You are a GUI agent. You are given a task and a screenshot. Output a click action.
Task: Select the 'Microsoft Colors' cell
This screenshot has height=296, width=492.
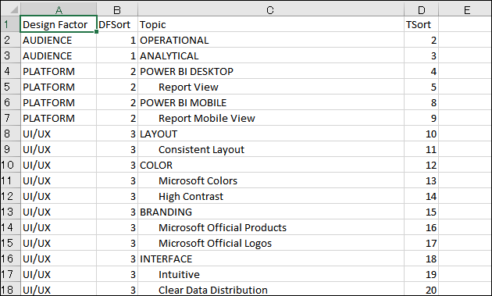click(x=270, y=180)
